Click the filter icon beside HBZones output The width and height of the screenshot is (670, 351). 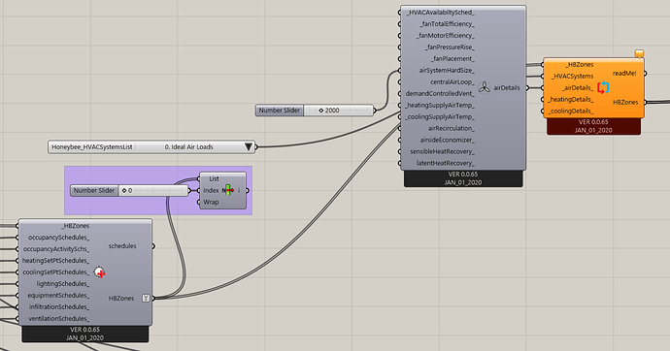point(146,298)
